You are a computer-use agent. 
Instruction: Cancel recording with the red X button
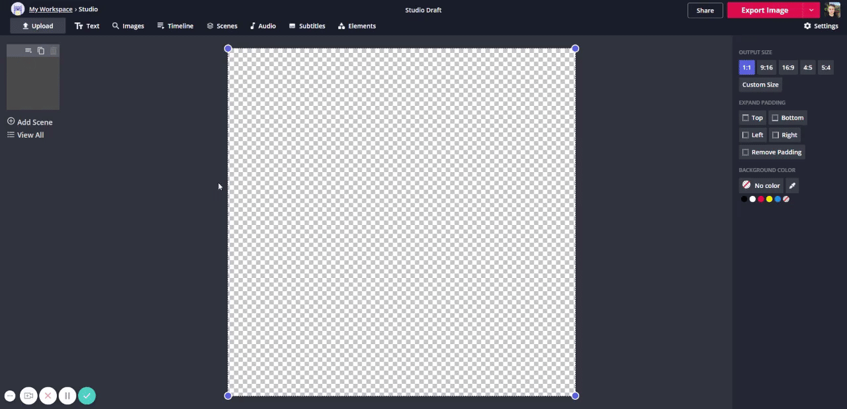48,396
